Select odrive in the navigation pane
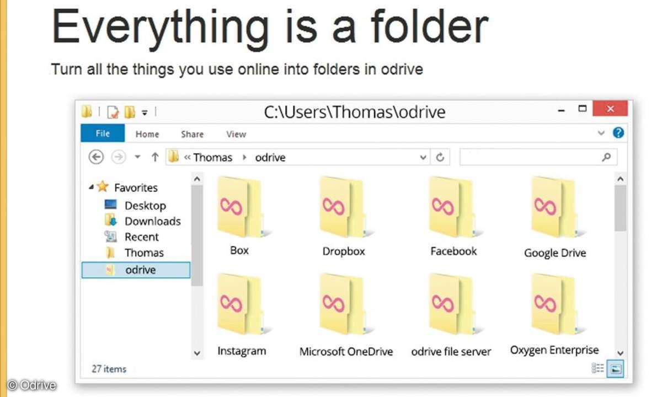The image size is (662, 397). pos(136,270)
